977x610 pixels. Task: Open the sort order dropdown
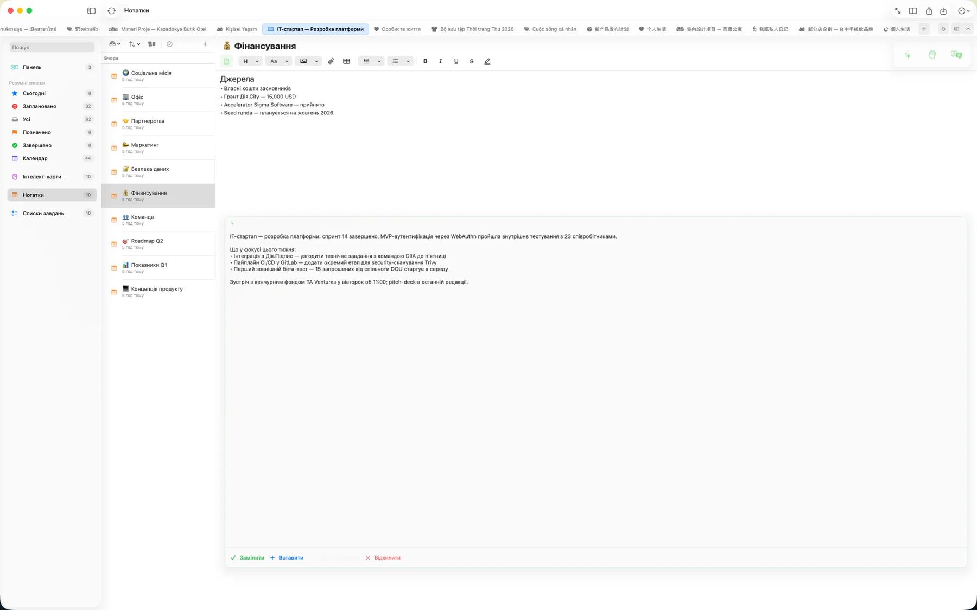point(134,44)
